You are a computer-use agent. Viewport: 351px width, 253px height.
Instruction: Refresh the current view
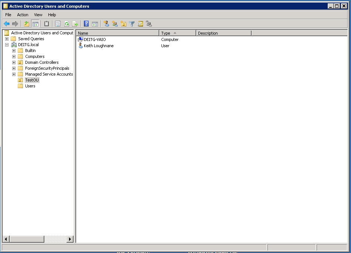tap(67, 24)
